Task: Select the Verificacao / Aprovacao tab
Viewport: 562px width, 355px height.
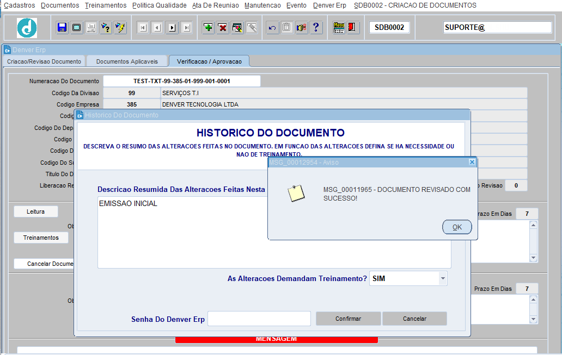Action: (x=209, y=61)
